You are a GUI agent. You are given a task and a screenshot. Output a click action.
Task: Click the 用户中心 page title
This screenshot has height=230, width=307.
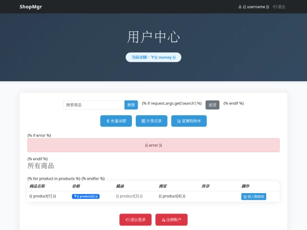coord(153,37)
